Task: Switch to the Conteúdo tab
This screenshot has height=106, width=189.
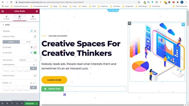Action: coord(6,17)
